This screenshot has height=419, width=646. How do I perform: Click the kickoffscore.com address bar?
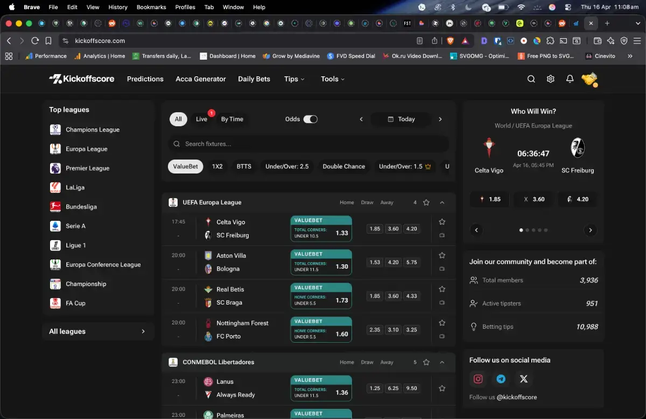[x=237, y=41]
